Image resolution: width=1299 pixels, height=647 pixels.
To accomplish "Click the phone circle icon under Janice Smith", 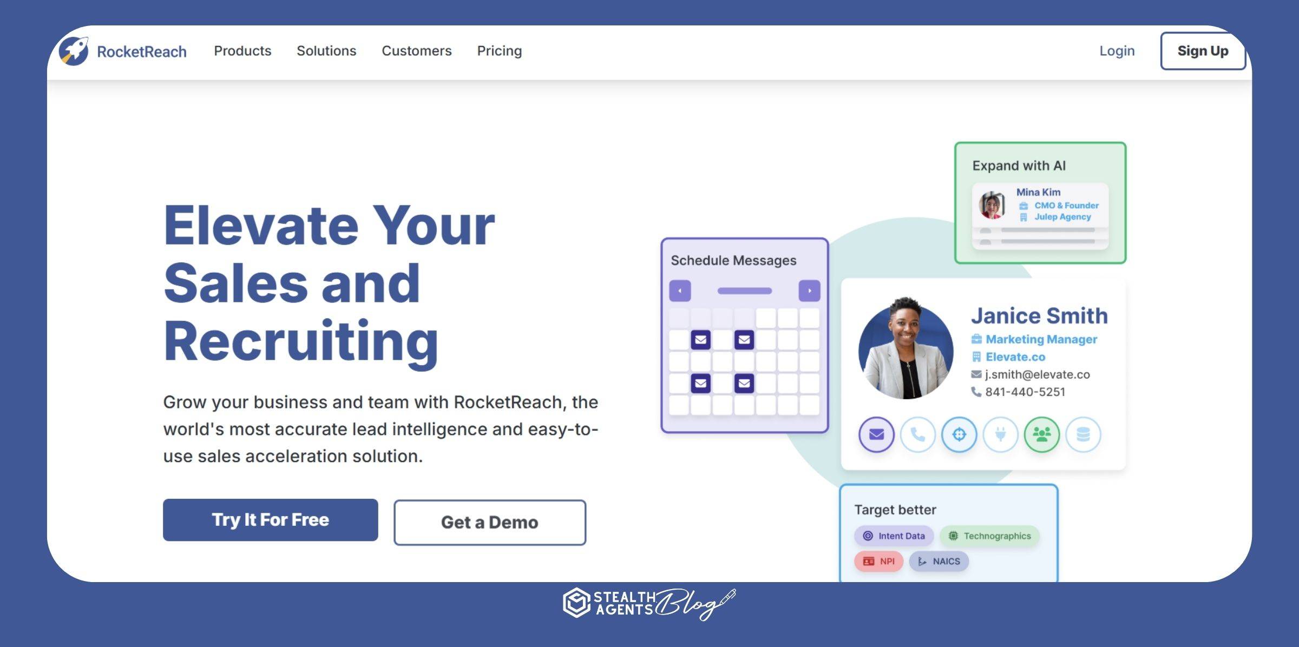I will click(918, 434).
